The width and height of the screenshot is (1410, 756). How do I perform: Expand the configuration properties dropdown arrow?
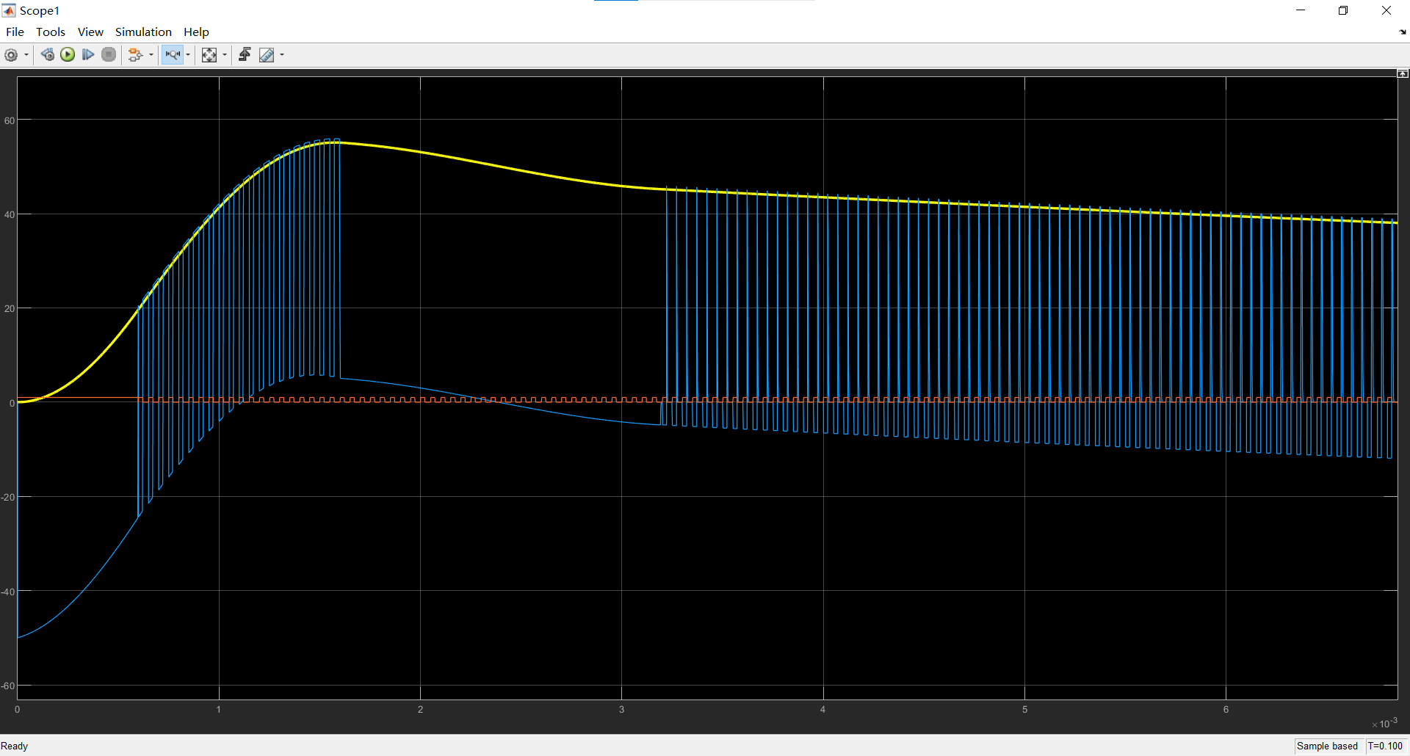click(26, 55)
